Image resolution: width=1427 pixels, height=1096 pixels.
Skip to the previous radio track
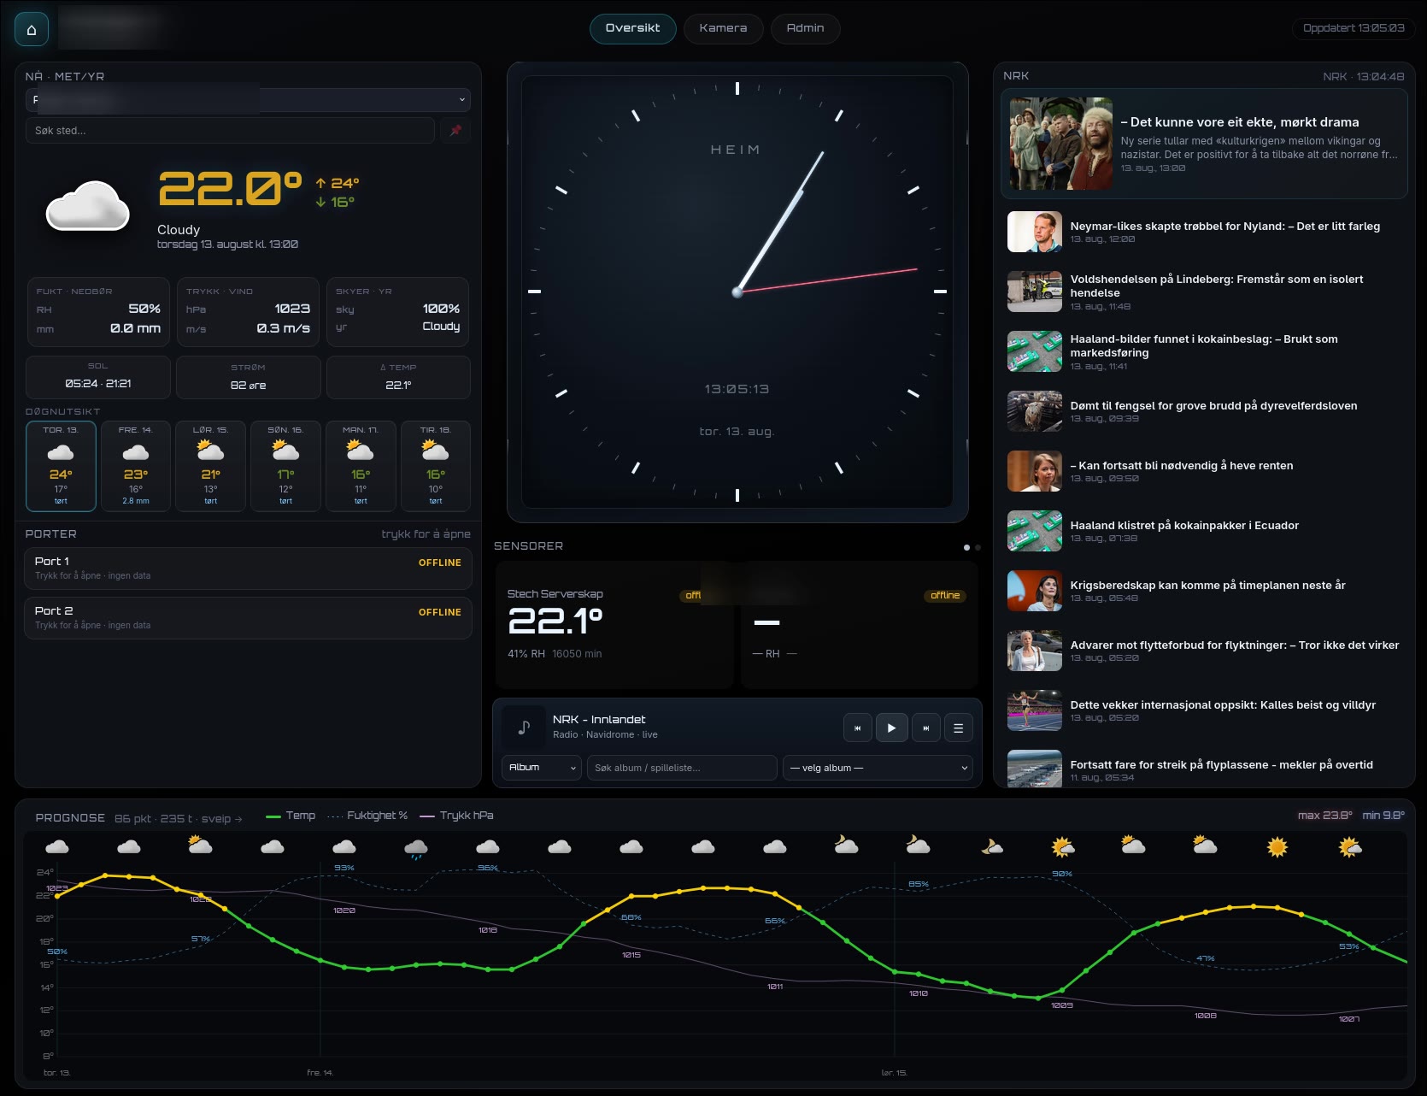coord(857,728)
